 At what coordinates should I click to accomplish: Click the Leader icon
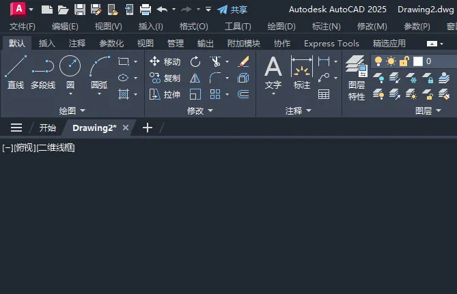click(324, 78)
